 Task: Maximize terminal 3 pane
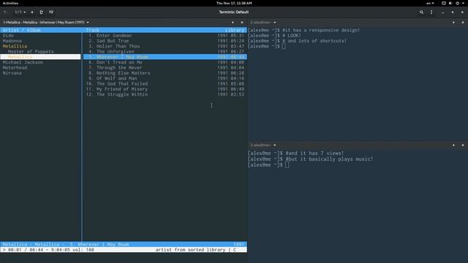[453, 145]
